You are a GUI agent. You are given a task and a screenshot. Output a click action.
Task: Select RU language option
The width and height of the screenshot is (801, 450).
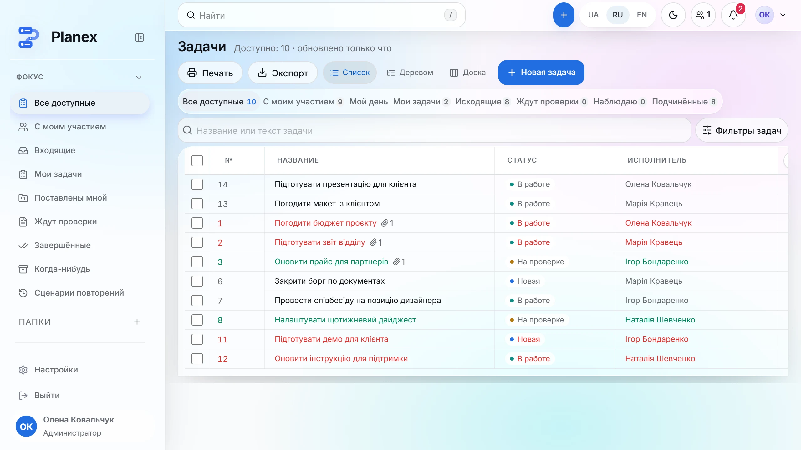618,15
